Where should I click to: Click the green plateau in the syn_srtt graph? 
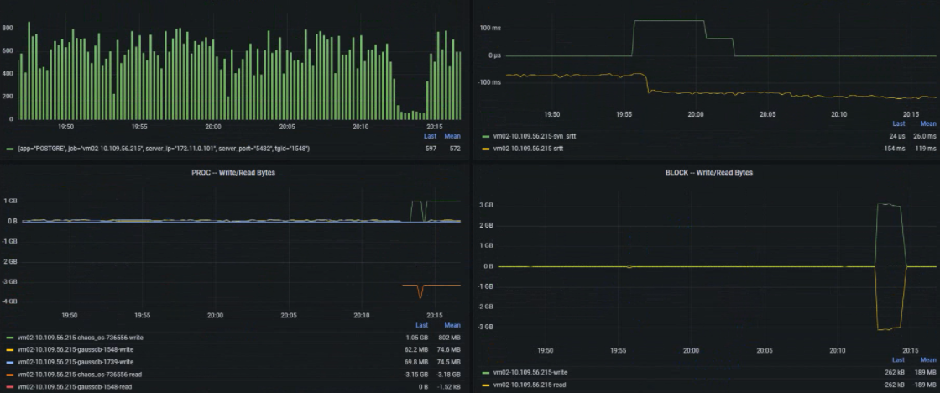point(668,21)
